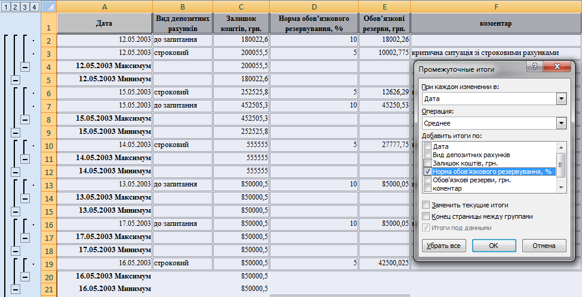582x297 pixels.
Task: Click the 'Убрать все' button
Action: [x=444, y=246]
